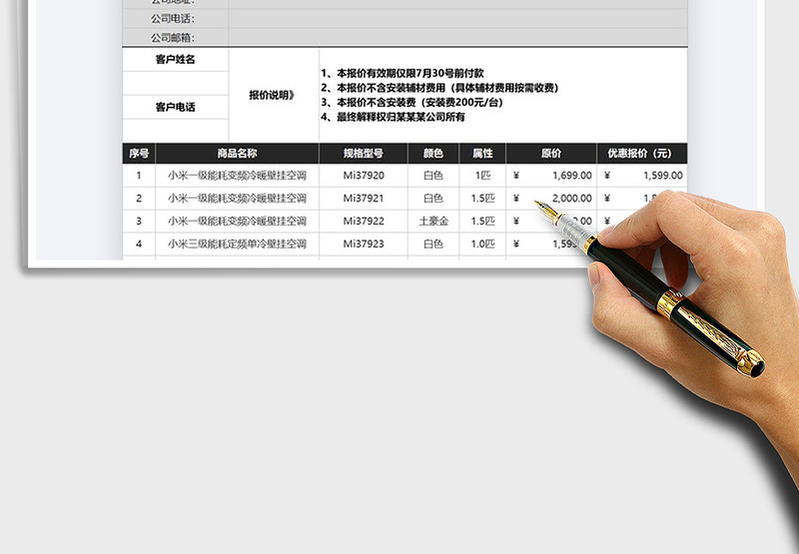
Task: Select 白色 color in the Mi37921 row
Action: [433, 199]
